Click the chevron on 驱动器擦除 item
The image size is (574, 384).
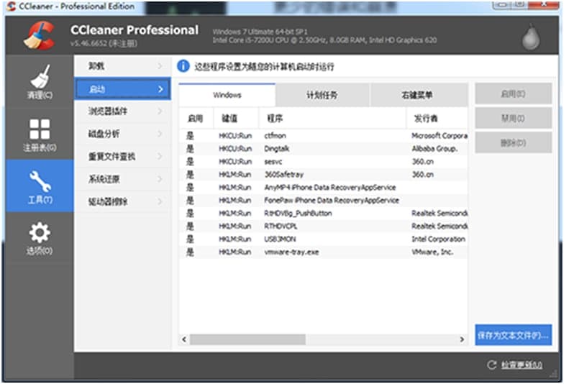(160, 201)
